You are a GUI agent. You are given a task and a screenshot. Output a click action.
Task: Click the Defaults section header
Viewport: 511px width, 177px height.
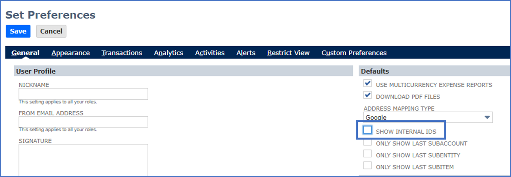click(435, 71)
